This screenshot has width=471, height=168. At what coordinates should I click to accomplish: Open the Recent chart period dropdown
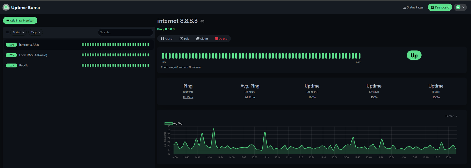click(x=451, y=116)
